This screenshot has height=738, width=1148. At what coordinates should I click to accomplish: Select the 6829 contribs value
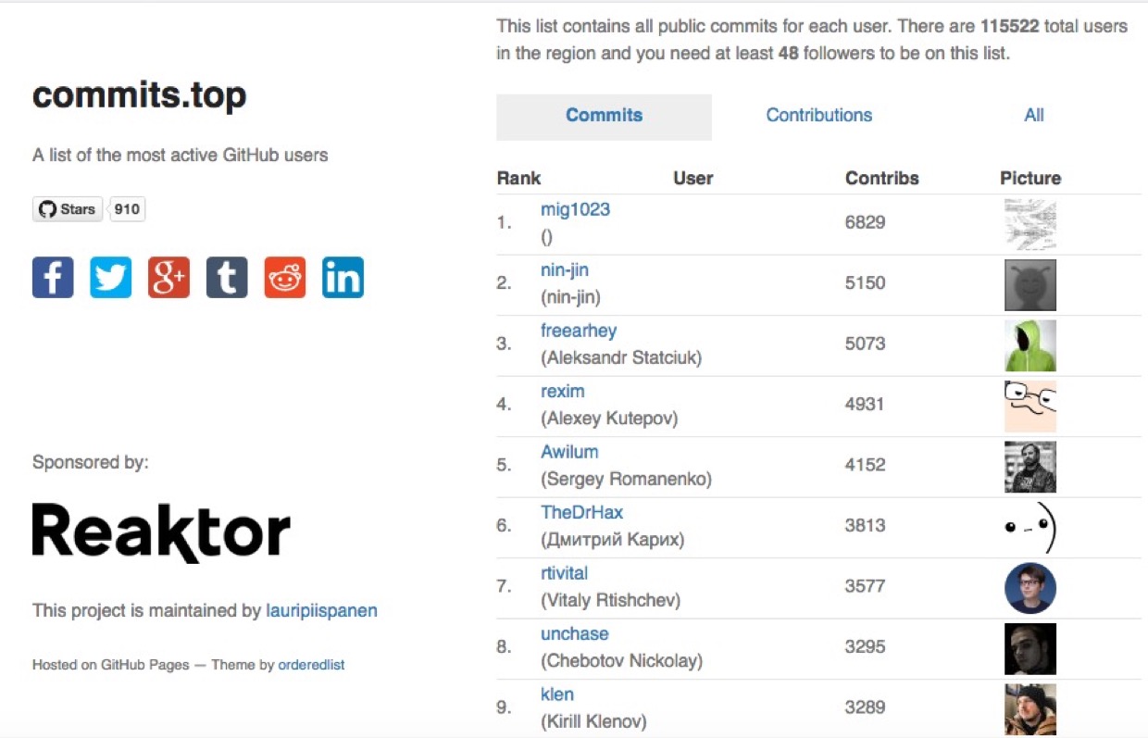(865, 222)
